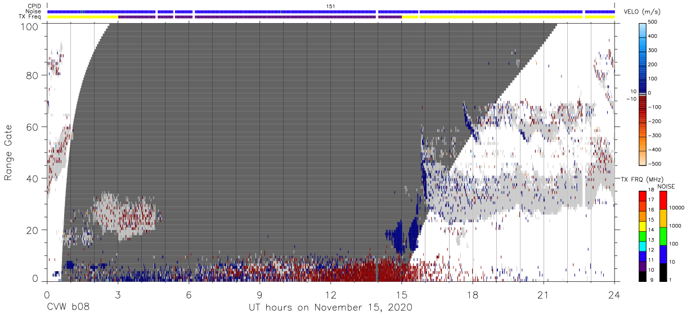Click the green segment of TX FRQ color bar

[643, 236]
